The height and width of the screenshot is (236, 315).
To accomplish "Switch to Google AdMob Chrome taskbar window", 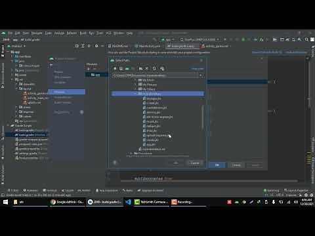I will [67, 202].
